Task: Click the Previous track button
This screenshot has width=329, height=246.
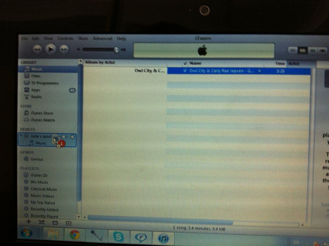Action: (x=37, y=49)
